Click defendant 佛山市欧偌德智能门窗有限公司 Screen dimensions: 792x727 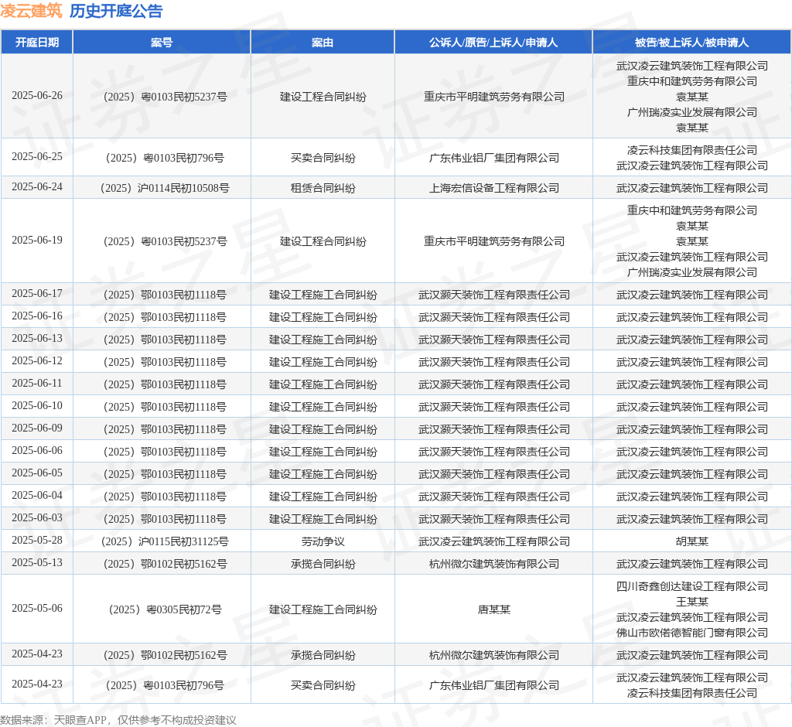click(x=692, y=633)
